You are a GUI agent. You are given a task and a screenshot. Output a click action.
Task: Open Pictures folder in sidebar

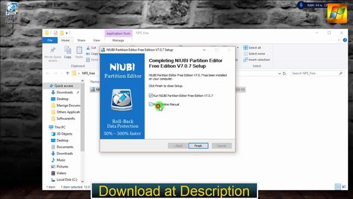point(60,166)
